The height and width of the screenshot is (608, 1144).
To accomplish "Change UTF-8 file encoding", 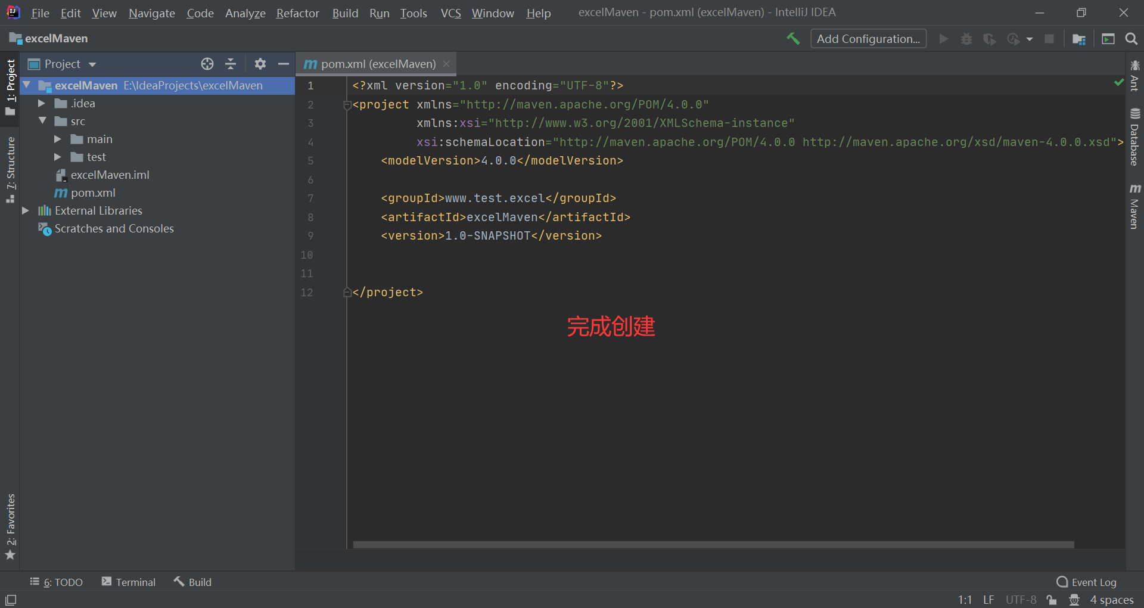I will pyautogui.click(x=1021, y=600).
